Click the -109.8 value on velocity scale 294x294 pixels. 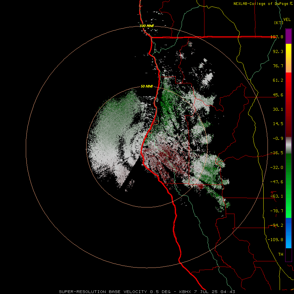(275, 240)
